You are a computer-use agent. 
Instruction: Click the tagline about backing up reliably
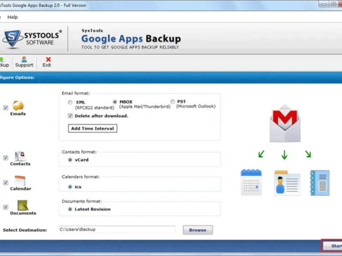(130, 47)
